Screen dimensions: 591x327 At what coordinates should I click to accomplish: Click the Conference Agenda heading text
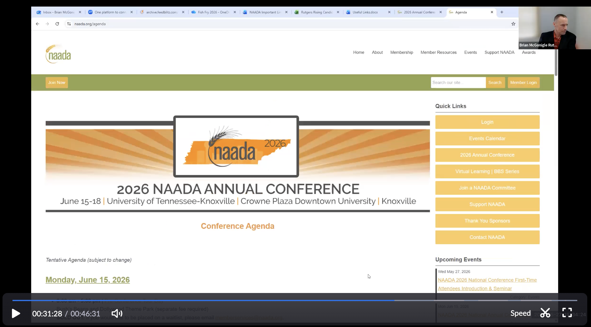[237, 226]
